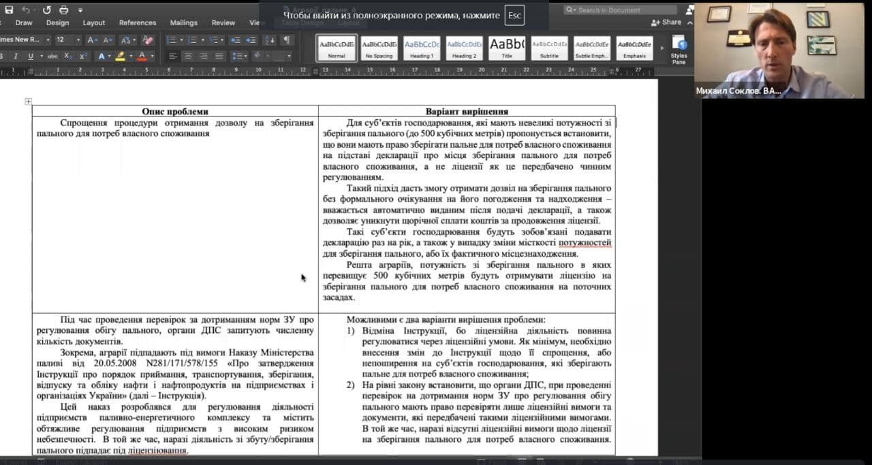Image resolution: width=872 pixels, height=465 pixels.
Task: Click the table move handle at top-left
Action: (x=28, y=101)
